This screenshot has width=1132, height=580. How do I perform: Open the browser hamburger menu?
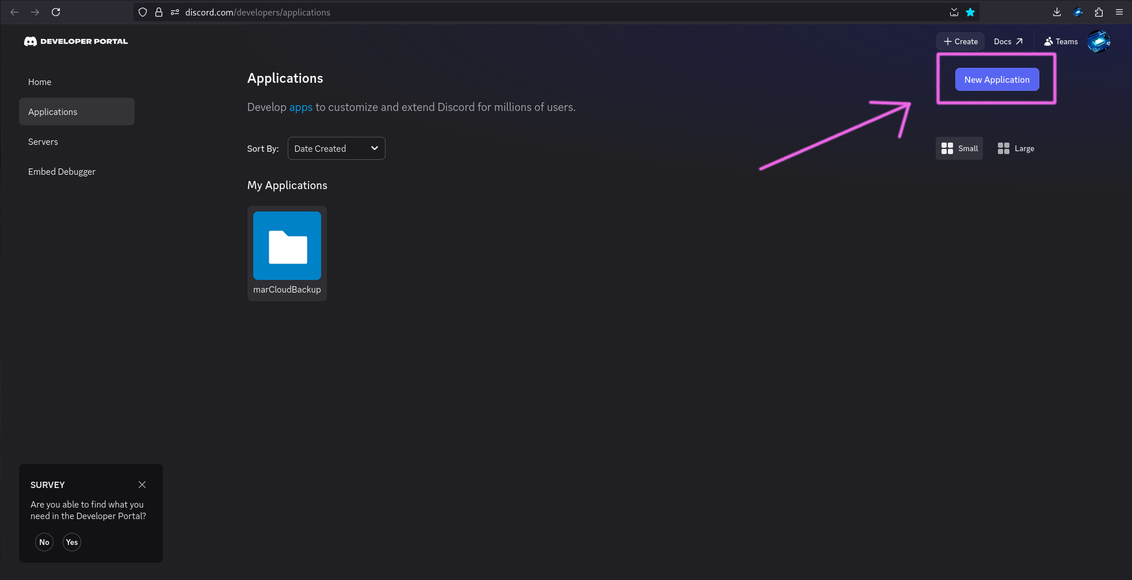[1119, 12]
